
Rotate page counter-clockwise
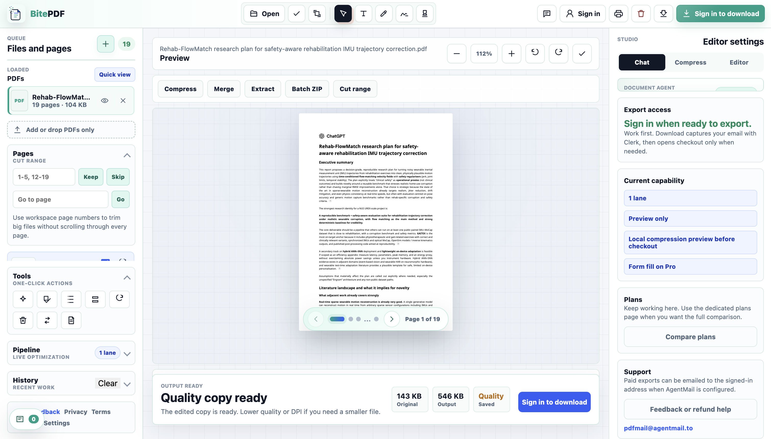pyautogui.click(x=535, y=54)
